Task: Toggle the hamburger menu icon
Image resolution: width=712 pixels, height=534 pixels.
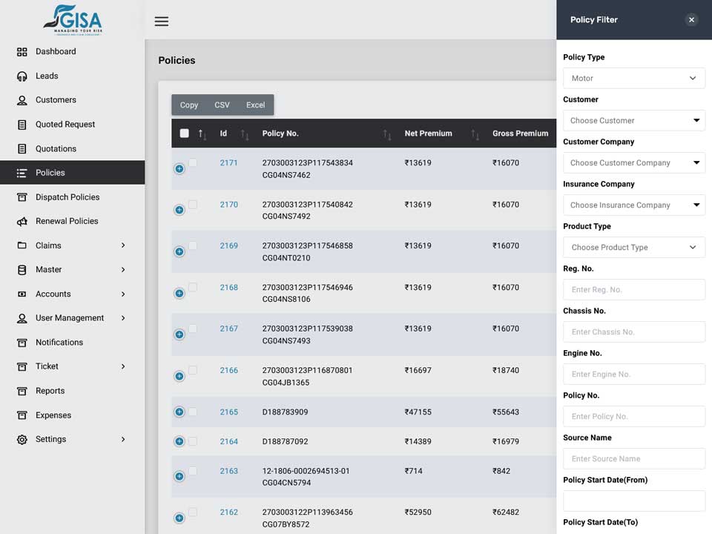Action: point(161,22)
